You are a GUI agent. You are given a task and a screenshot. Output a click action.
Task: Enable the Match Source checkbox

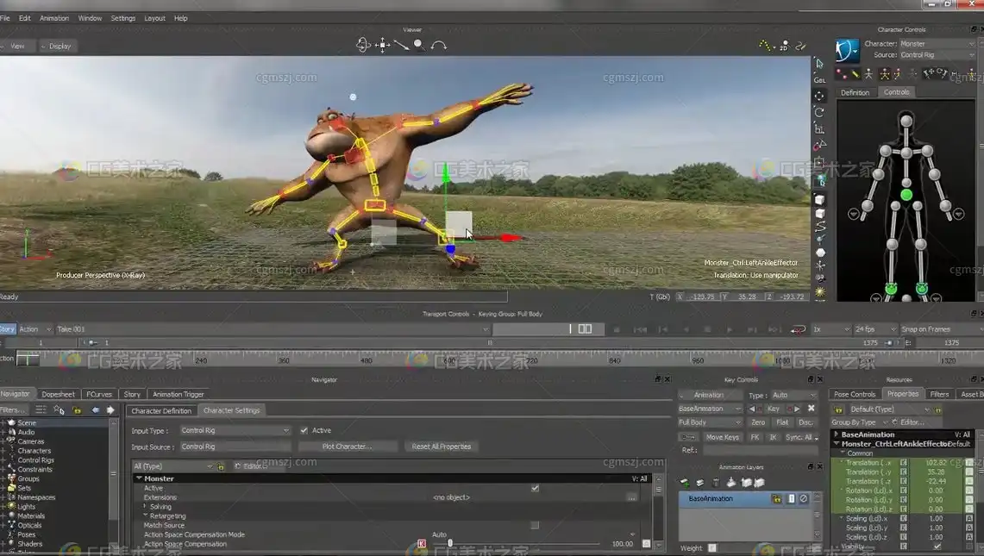[535, 525]
